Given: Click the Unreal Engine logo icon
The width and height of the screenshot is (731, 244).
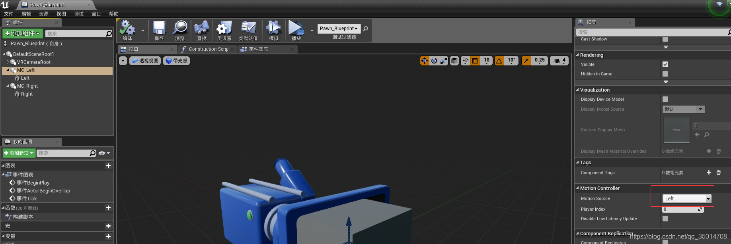Looking at the screenshot, I should click(5, 5).
